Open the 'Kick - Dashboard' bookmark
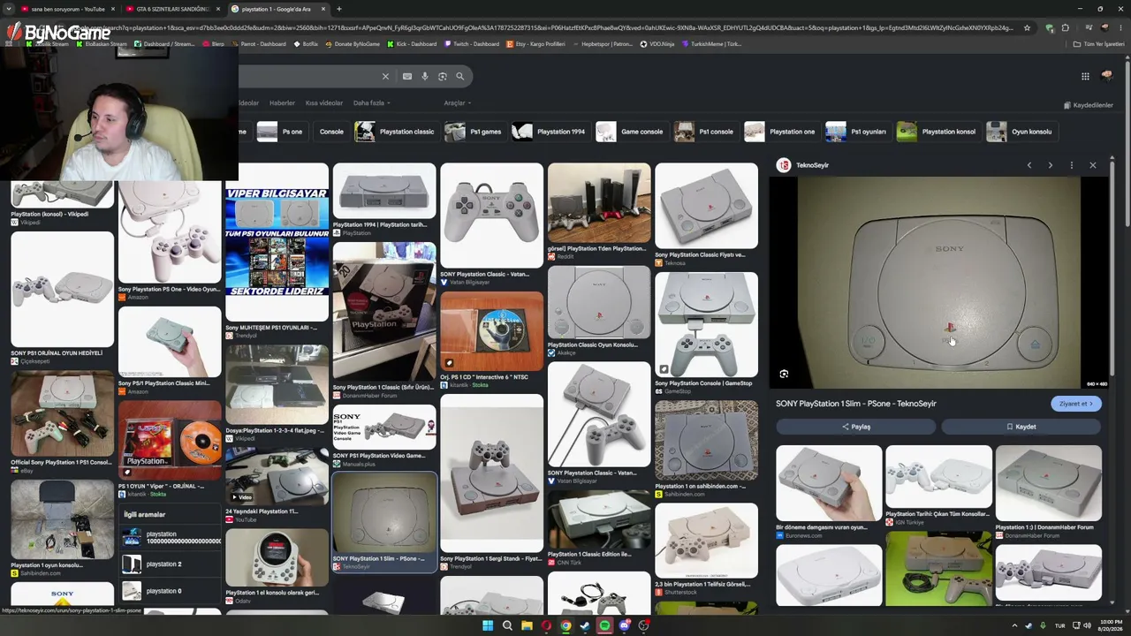The height and width of the screenshot is (636, 1131). 412,43
